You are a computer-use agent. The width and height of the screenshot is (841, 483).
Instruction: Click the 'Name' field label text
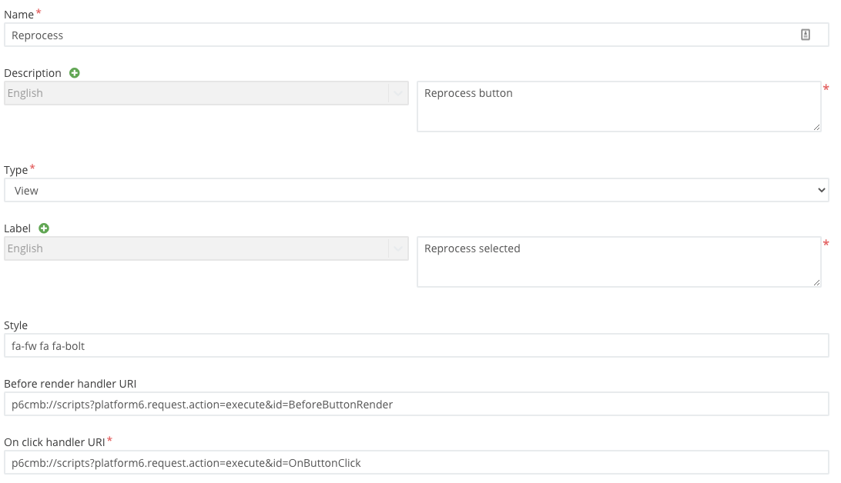[x=18, y=15]
